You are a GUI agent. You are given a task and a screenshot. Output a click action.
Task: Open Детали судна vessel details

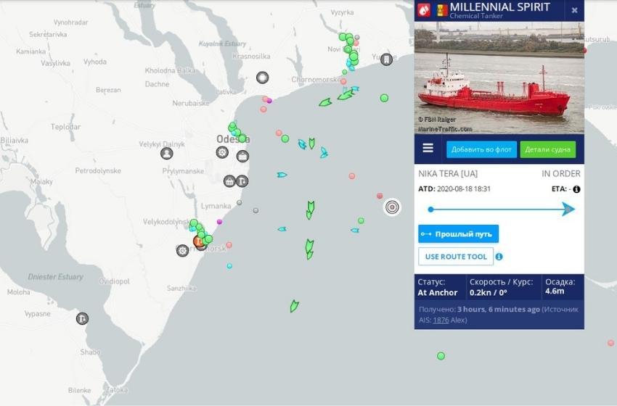tap(547, 149)
